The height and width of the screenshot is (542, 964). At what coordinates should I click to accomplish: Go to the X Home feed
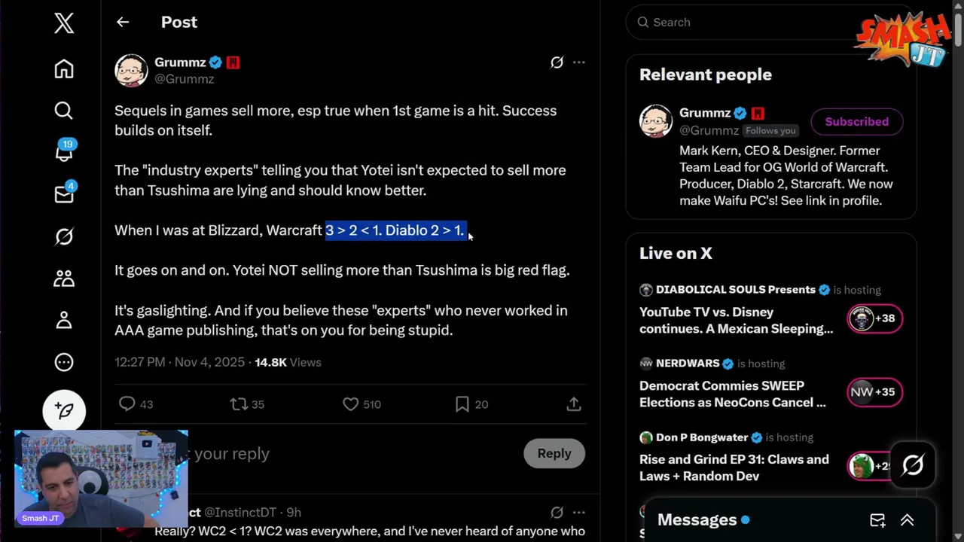coord(64,69)
